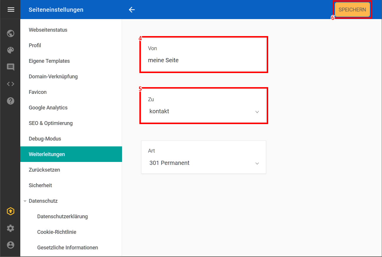Viewport: 382px width, 257px height.
Task: Open the Zu dropdown showing kontakt
Action: click(203, 112)
